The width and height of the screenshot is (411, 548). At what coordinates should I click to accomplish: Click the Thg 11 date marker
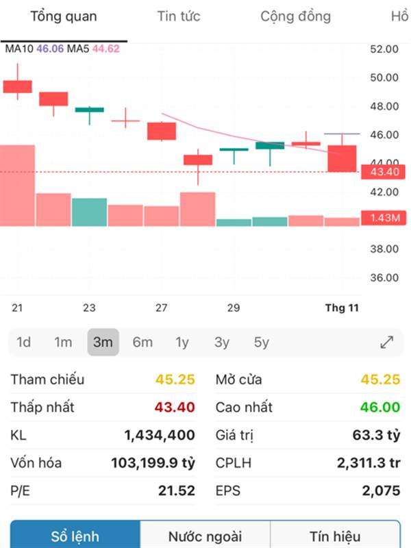coord(341,308)
